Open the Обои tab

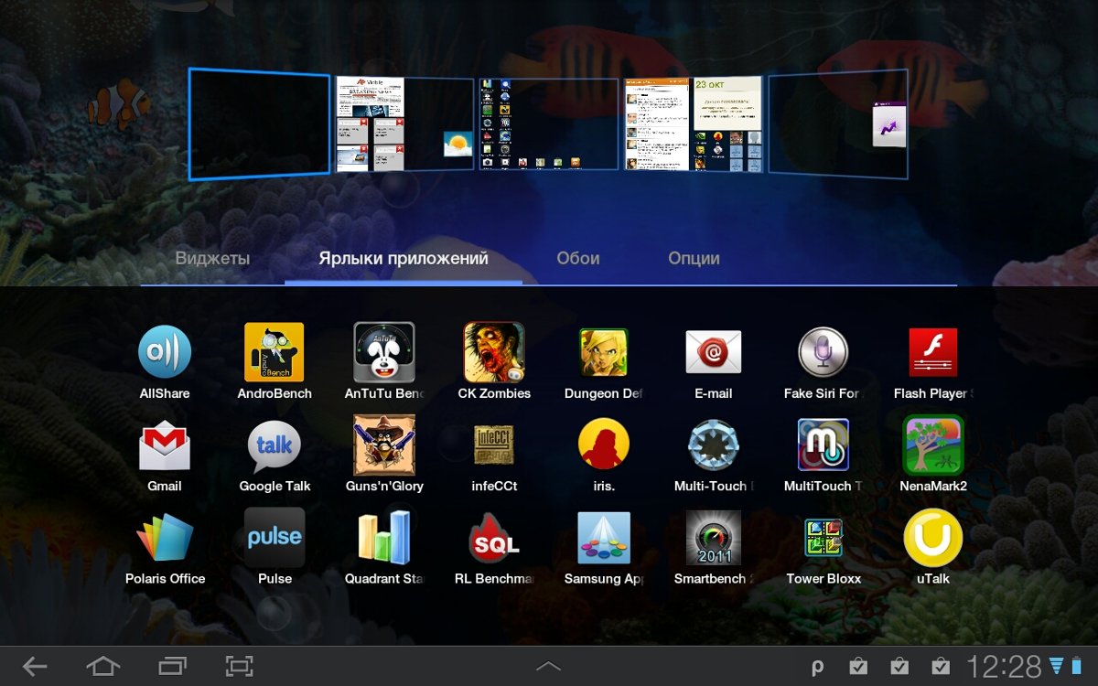pos(578,259)
